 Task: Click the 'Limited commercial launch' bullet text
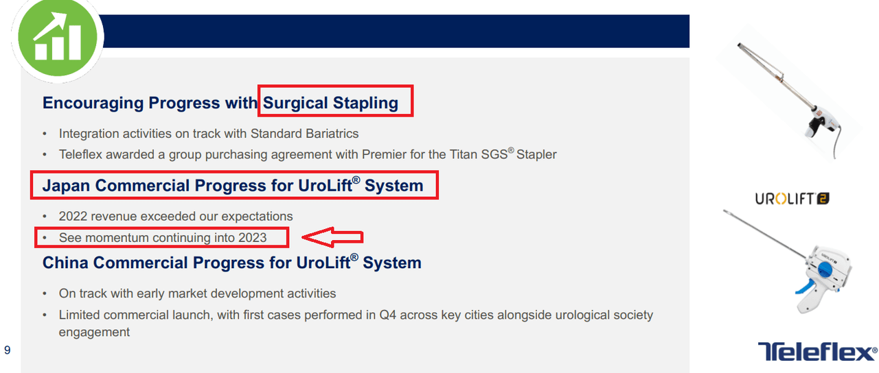pos(356,315)
